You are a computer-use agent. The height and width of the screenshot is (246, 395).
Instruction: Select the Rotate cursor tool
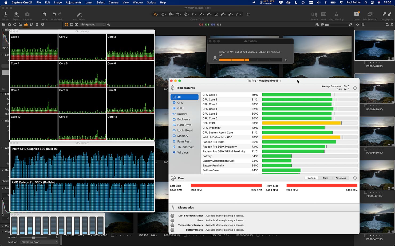[x=186, y=14]
